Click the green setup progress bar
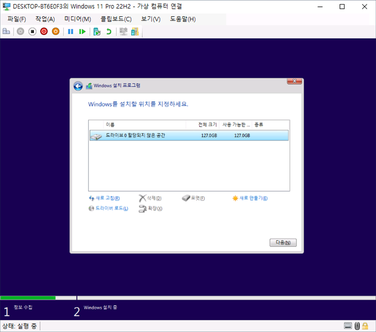This screenshot has width=376, height=332. coord(28,298)
